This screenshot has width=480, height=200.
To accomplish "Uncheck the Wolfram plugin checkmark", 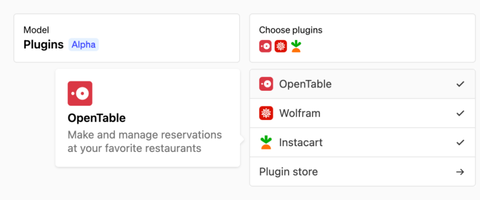I will tap(460, 113).
